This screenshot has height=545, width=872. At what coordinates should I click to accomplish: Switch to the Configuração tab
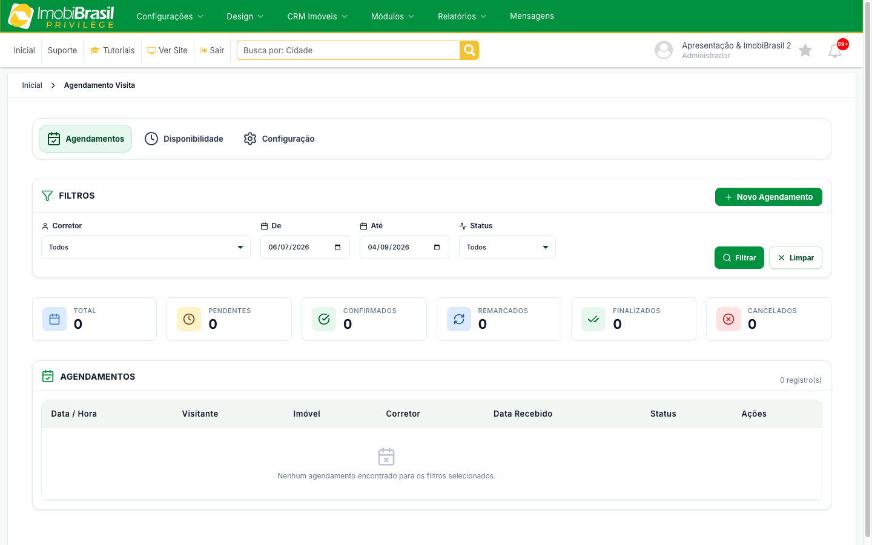click(279, 139)
